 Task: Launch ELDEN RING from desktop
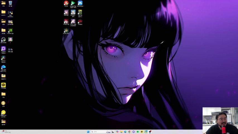(66, 31)
